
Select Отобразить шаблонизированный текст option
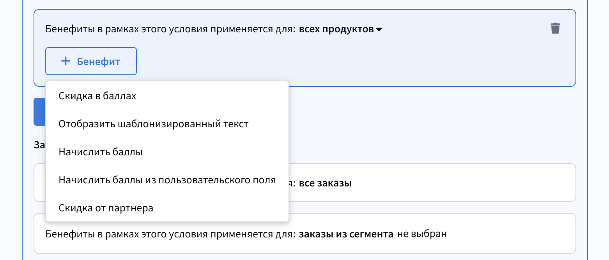point(154,124)
